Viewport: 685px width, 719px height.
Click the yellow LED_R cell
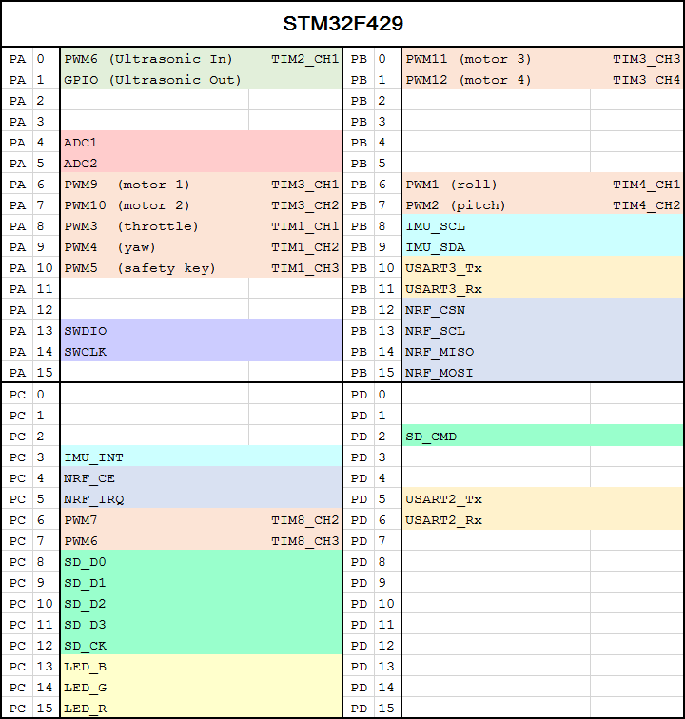click(x=201, y=708)
